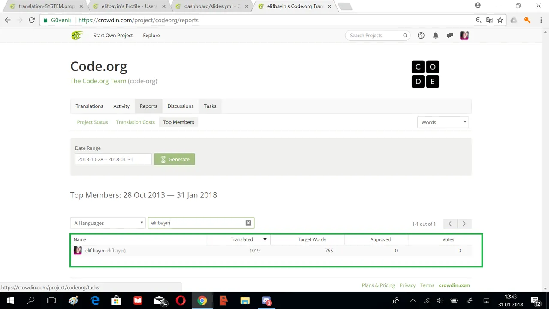Open the All languages dropdown
Viewport: 549px width, 309px height.
108,223
